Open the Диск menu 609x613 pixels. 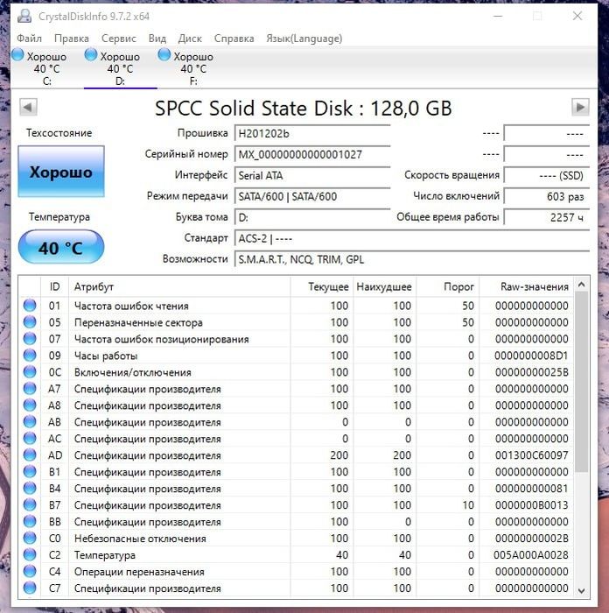(x=190, y=39)
